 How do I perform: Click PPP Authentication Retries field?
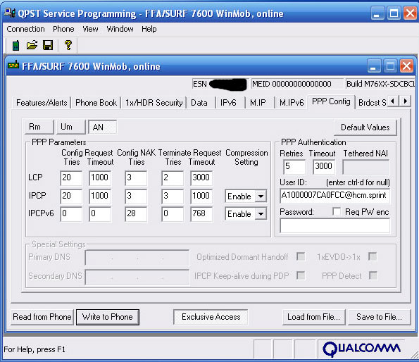[294, 167]
